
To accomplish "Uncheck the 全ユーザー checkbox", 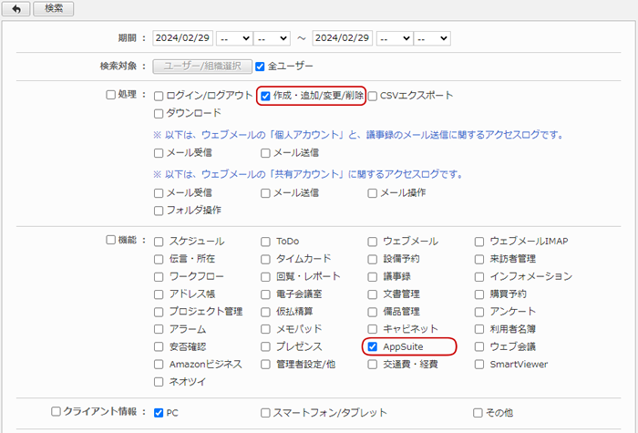I will coord(260,67).
